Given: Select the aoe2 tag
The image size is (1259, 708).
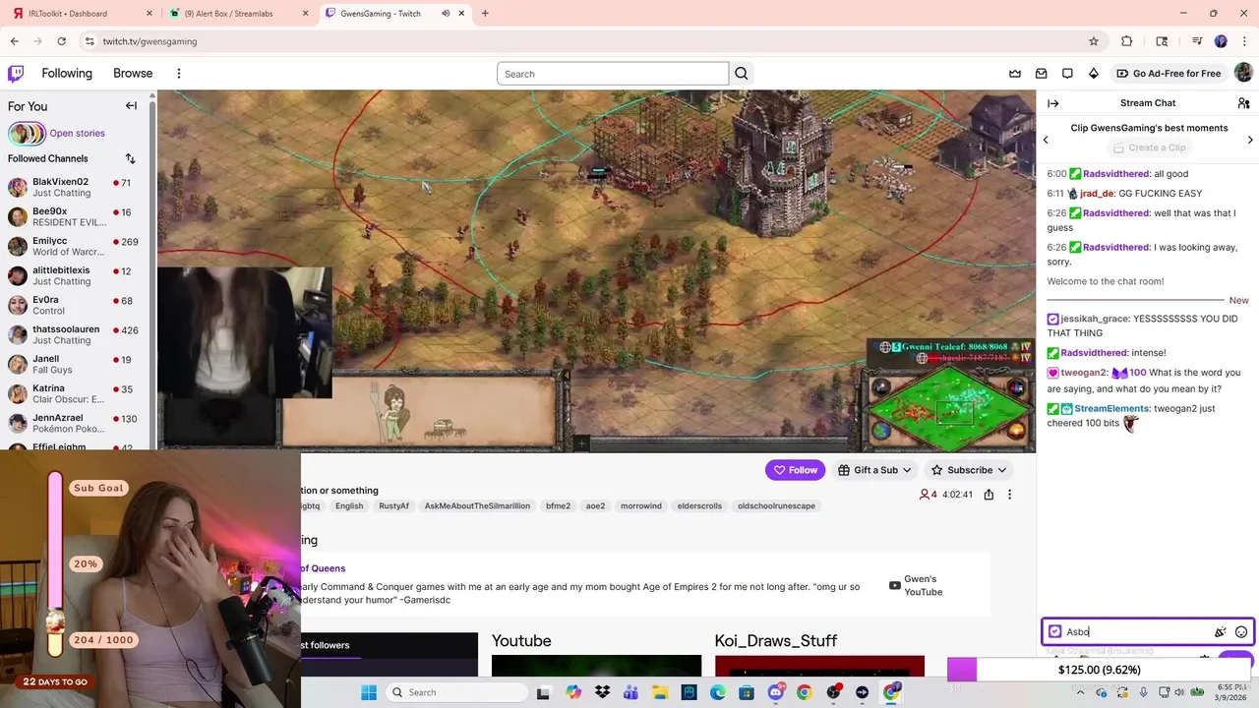Looking at the screenshot, I should pyautogui.click(x=595, y=505).
